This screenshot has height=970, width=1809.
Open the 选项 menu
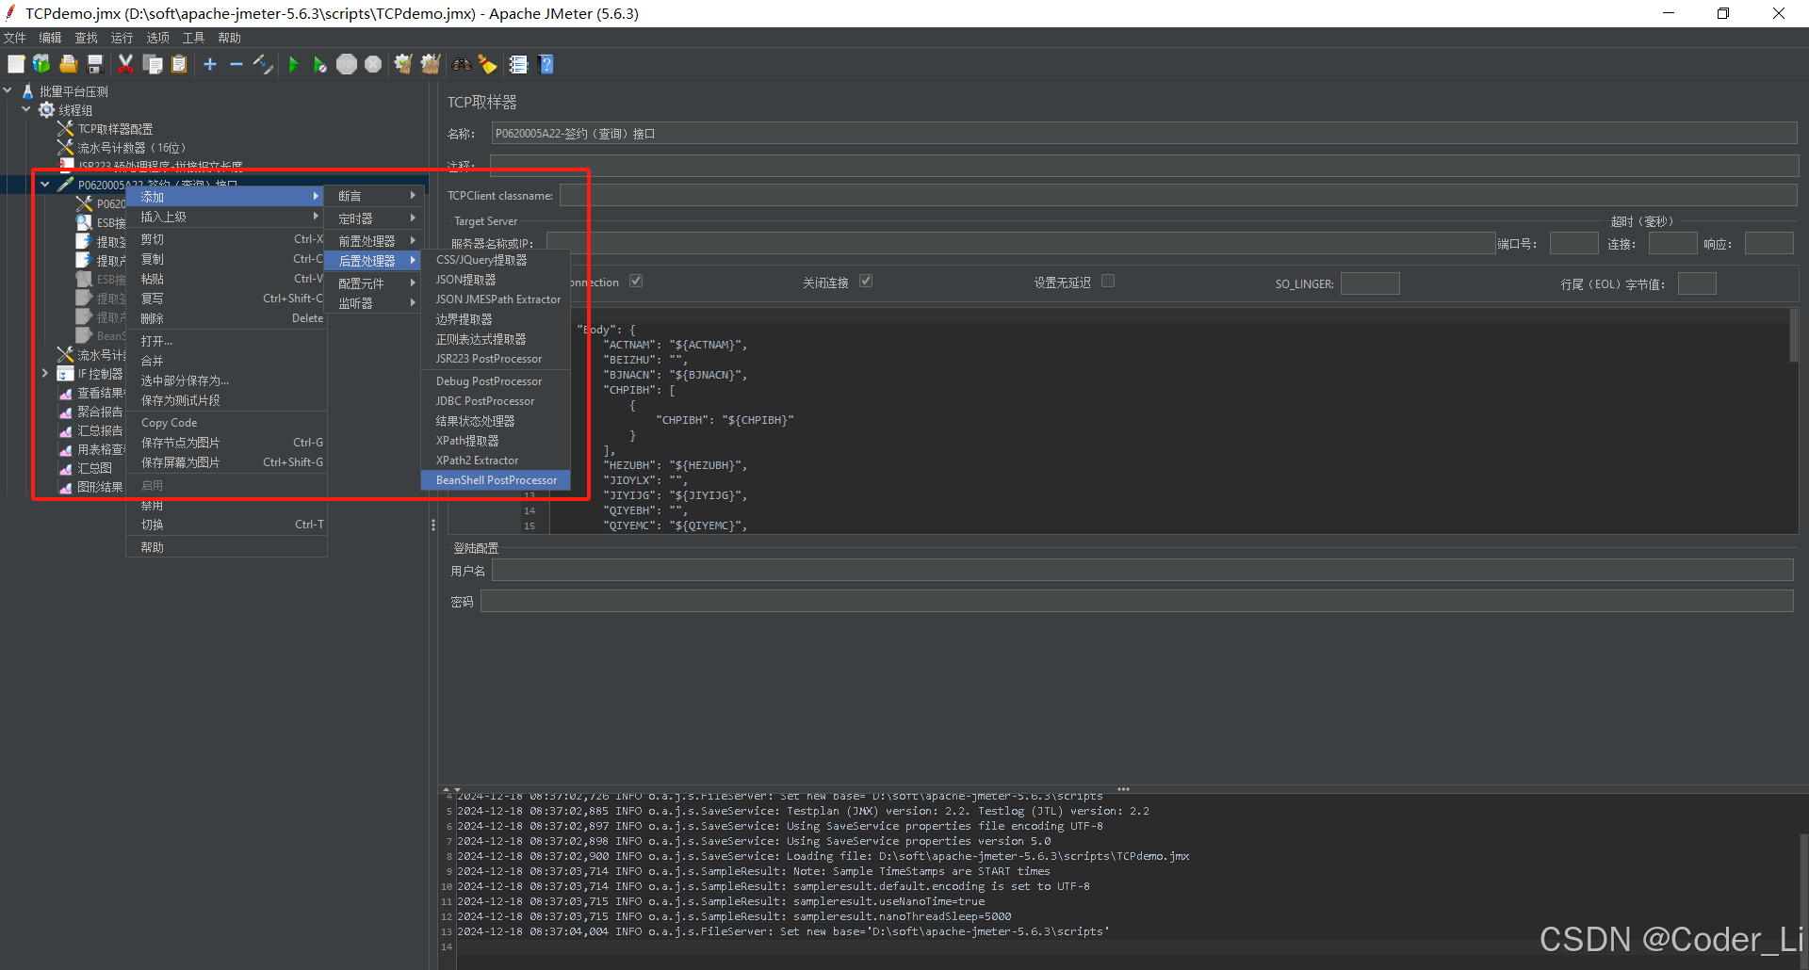point(157,38)
